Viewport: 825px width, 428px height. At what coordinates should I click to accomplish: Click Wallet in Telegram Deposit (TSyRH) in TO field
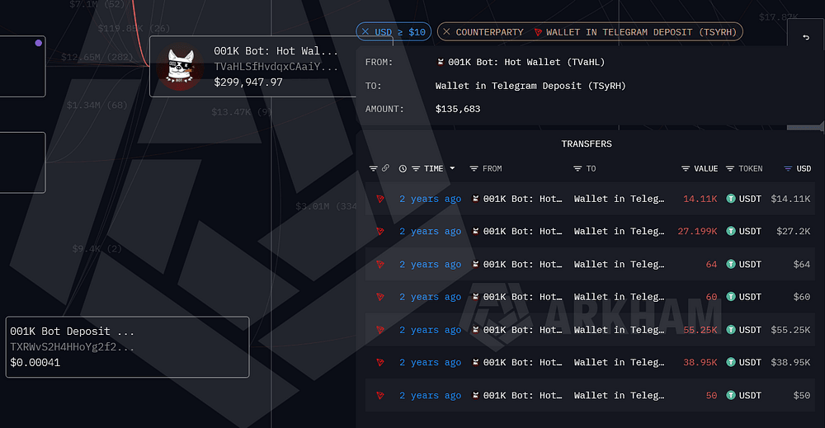[530, 86]
